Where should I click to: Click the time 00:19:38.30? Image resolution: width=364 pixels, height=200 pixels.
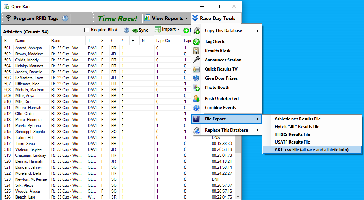(x=222, y=144)
